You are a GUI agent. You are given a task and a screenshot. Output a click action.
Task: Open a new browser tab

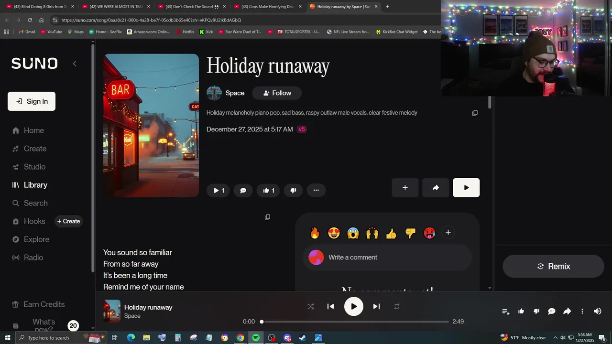tap(387, 7)
